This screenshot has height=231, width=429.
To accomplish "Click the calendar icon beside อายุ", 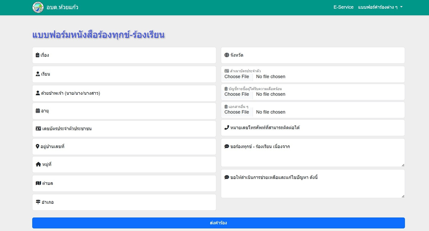I will [38, 111].
